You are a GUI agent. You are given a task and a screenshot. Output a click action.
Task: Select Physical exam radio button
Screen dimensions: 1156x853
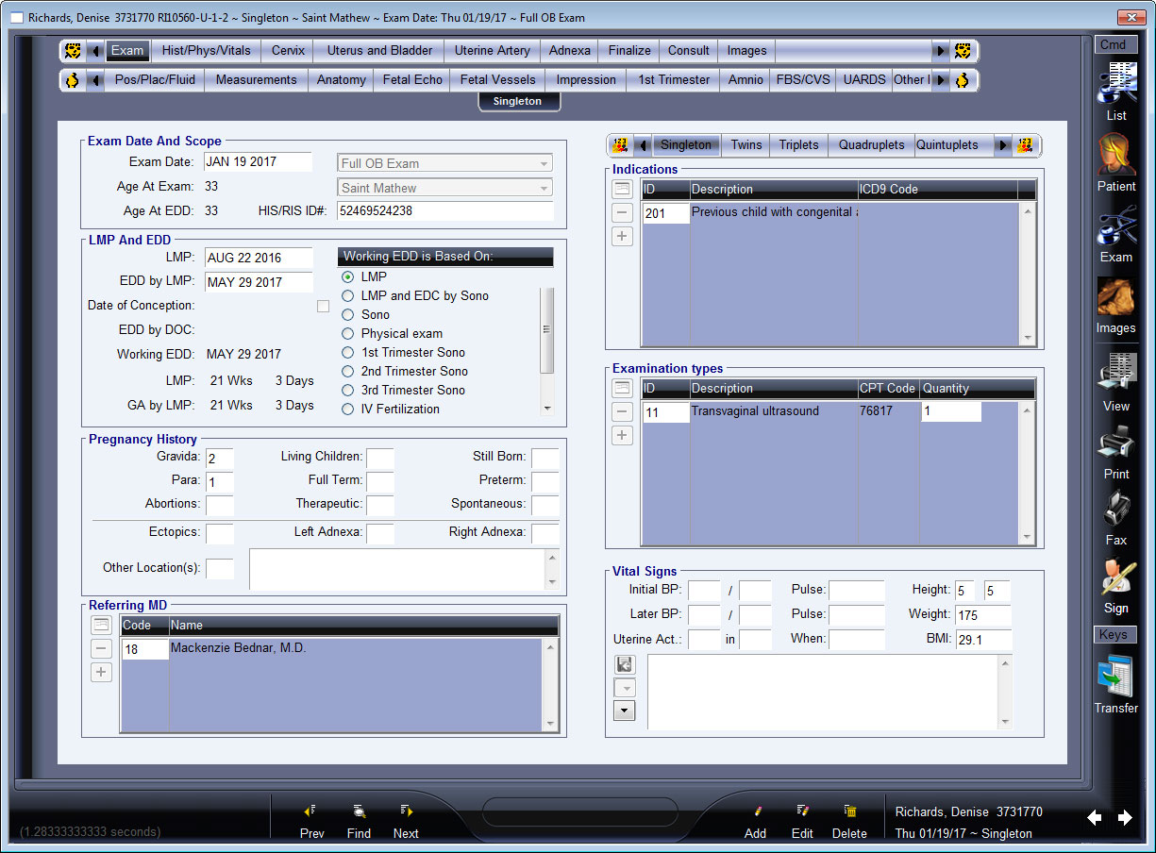pos(348,333)
